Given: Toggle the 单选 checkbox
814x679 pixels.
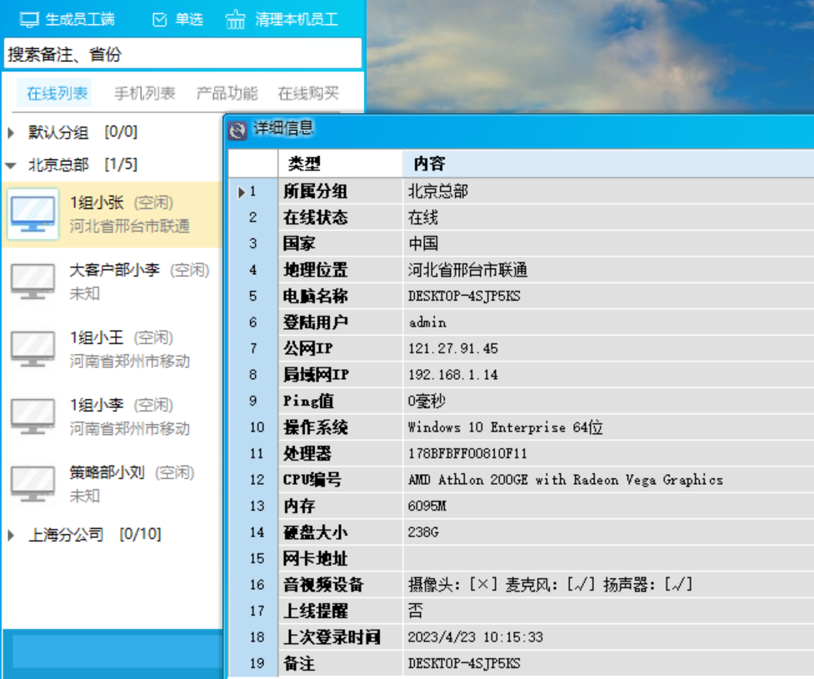Looking at the screenshot, I should (x=160, y=19).
